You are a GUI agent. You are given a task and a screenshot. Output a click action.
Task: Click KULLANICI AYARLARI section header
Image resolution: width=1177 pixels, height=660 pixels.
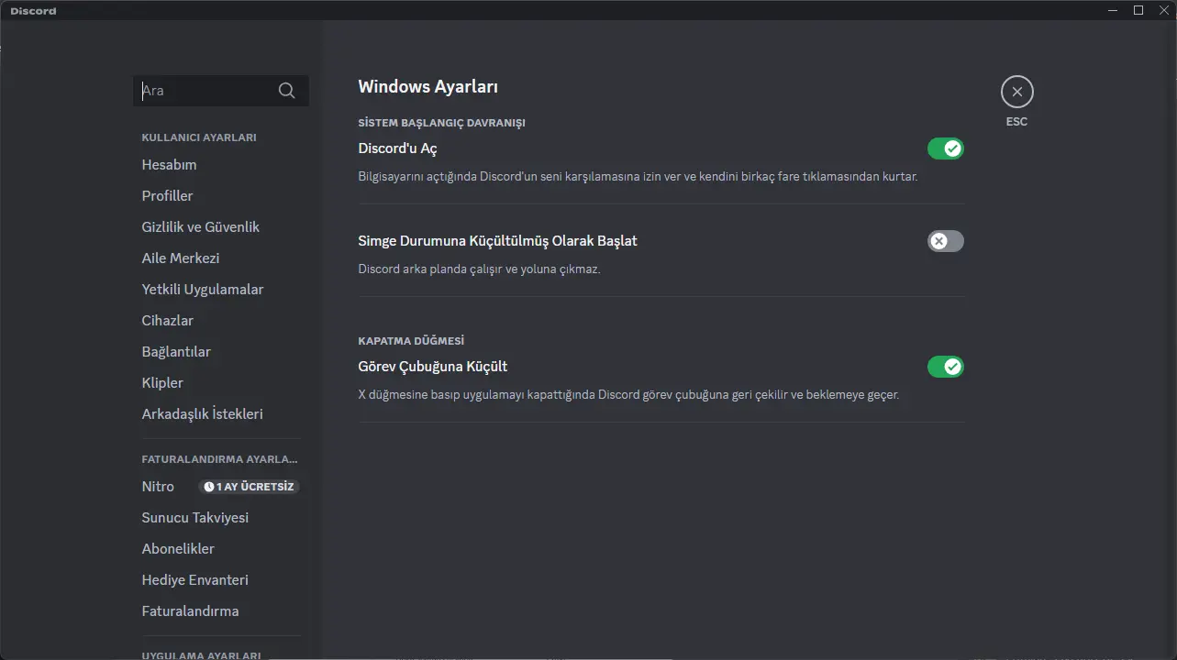click(x=199, y=137)
